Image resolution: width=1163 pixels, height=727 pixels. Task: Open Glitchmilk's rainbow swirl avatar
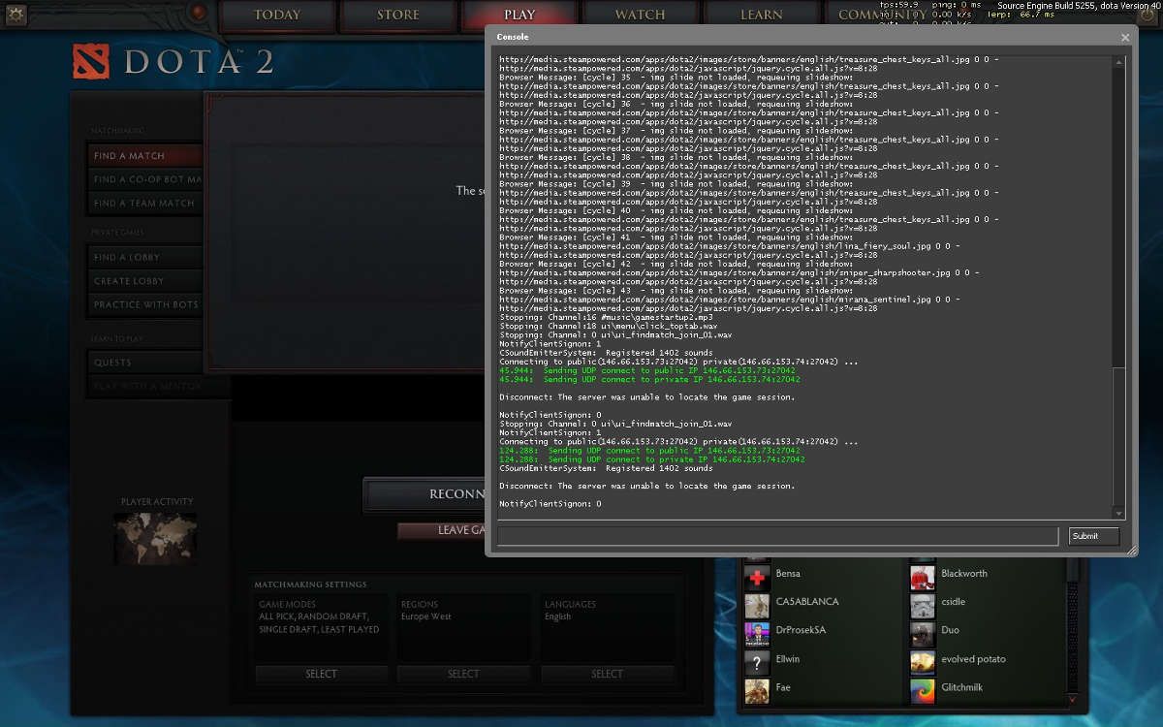point(923,689)
